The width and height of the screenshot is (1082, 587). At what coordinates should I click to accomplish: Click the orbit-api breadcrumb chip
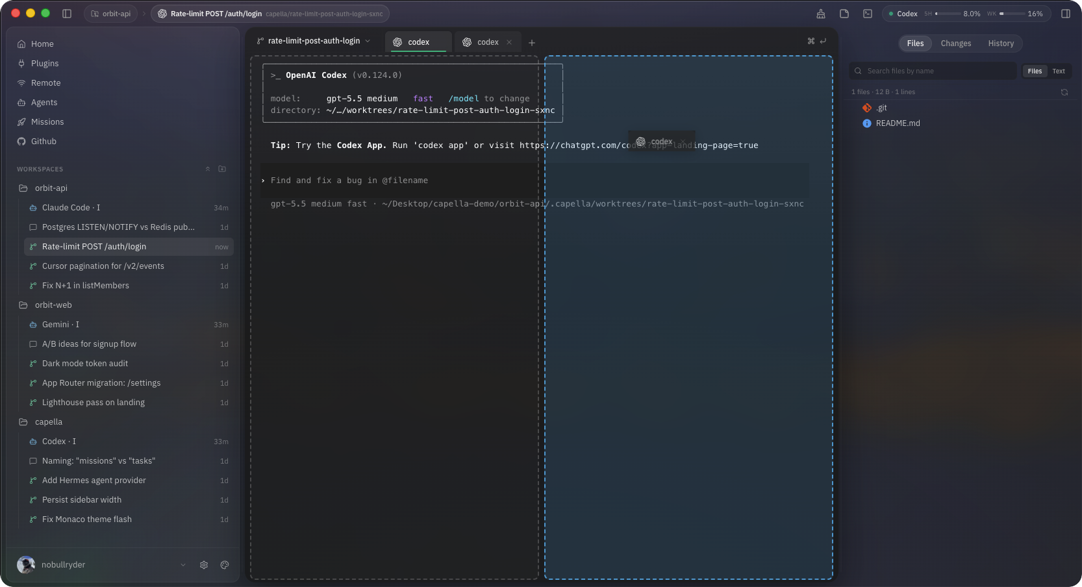point(111,14)
